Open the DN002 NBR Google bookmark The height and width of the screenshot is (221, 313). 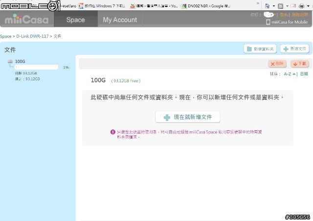point(206,6)
